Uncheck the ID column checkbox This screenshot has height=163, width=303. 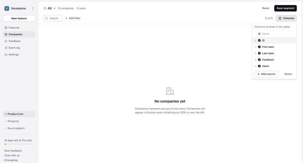click(x=259, y=40)
